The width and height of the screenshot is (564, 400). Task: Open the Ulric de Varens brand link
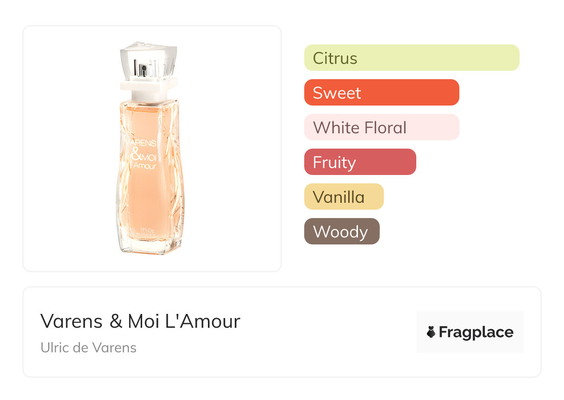88,348
